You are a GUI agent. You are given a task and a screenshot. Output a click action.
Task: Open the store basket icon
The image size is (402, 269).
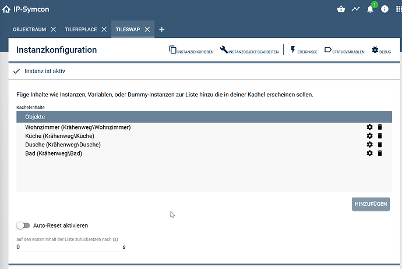tap(341, 9)
